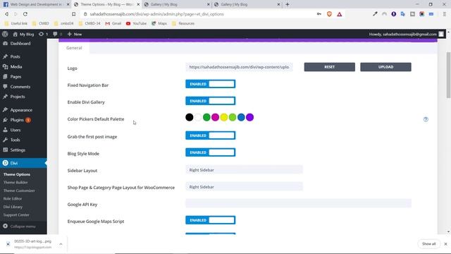The image size is (451, 254).
Task: Open Brave Rewards triangle icon
Action: [x=340, y=14]
